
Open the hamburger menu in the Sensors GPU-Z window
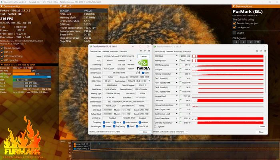pos(265,51)
